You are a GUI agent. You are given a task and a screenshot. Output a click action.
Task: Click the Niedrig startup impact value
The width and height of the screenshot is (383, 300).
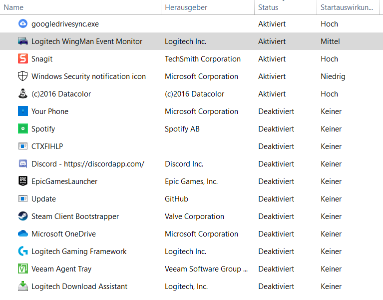click(333, 76)
